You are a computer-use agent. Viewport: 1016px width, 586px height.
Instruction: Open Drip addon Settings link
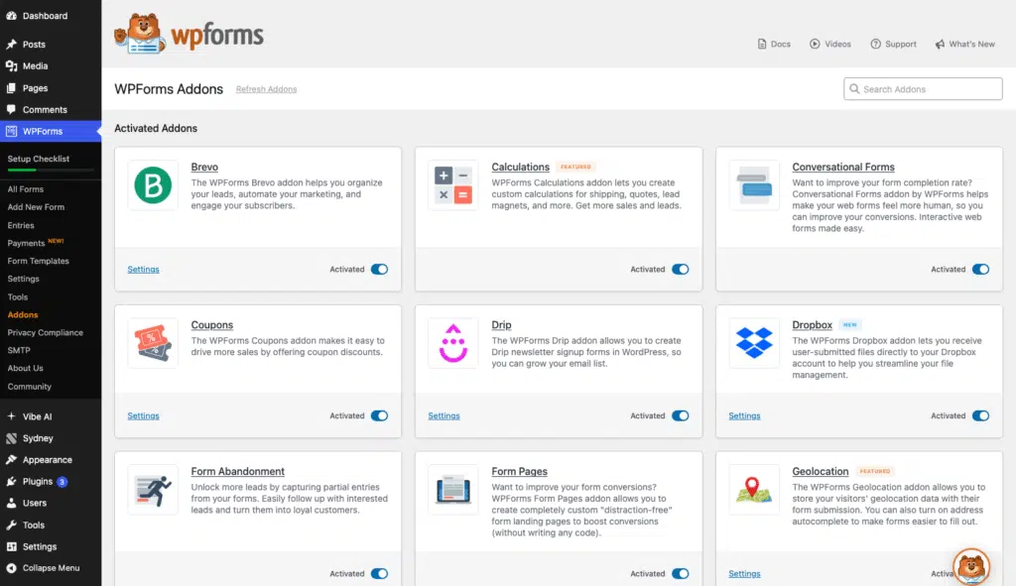point(444,415)
